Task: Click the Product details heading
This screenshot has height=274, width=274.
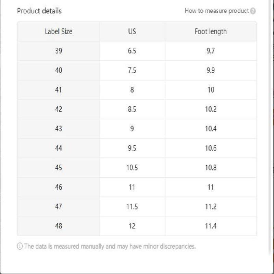Action: 39,11
